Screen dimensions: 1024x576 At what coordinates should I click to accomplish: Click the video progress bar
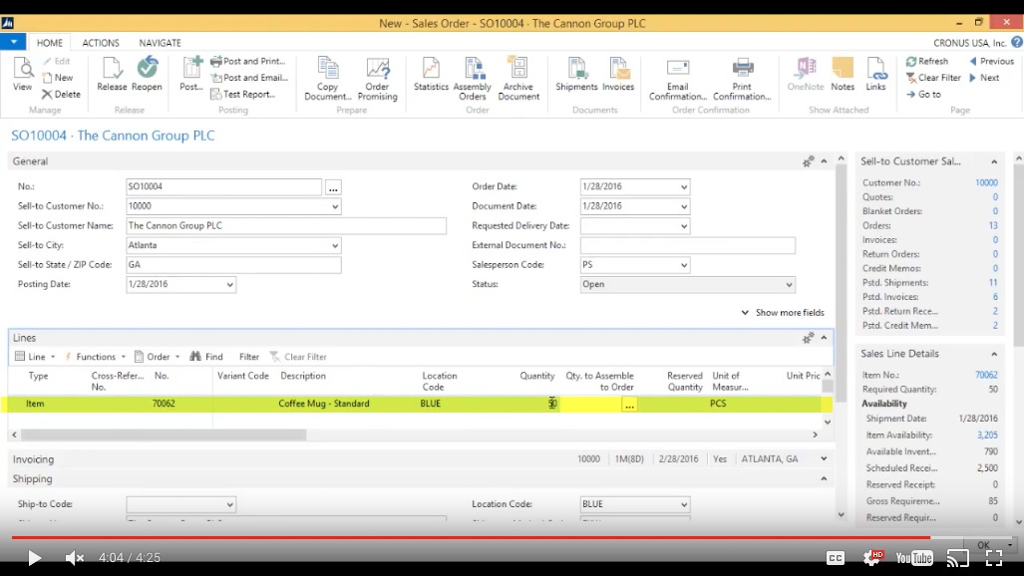click(512, 537)
